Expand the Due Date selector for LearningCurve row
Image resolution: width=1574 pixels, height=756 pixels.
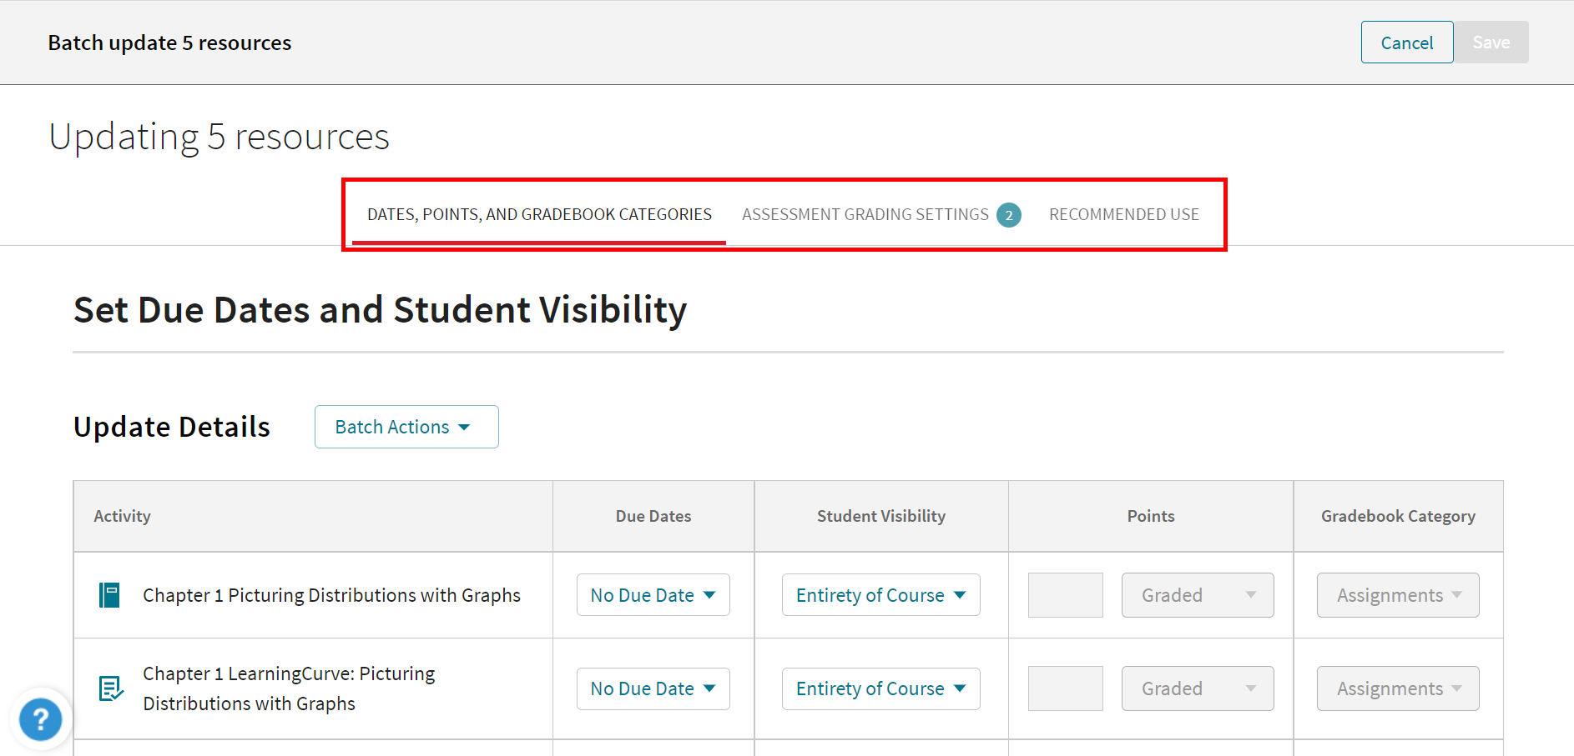tap(653, 688)
